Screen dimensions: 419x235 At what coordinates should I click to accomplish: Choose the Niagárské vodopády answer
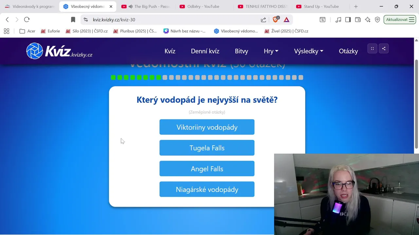click(207, 189)
